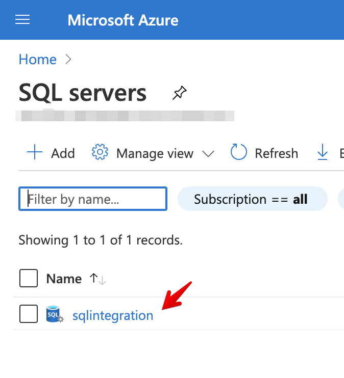This screenshot has width=344, height=378.
Task: Go to Home via the breadcrumb
Action: [x=37, y=59]
